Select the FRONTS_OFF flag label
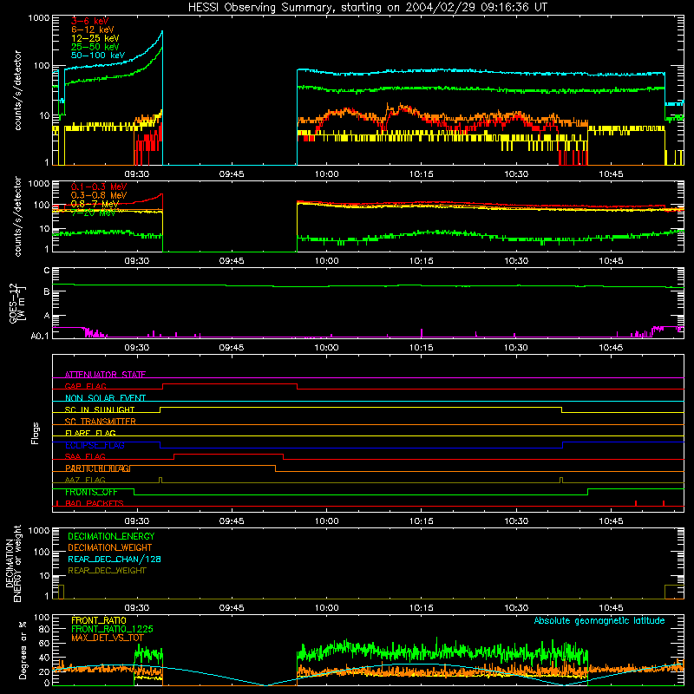 (x=91, y=492)
